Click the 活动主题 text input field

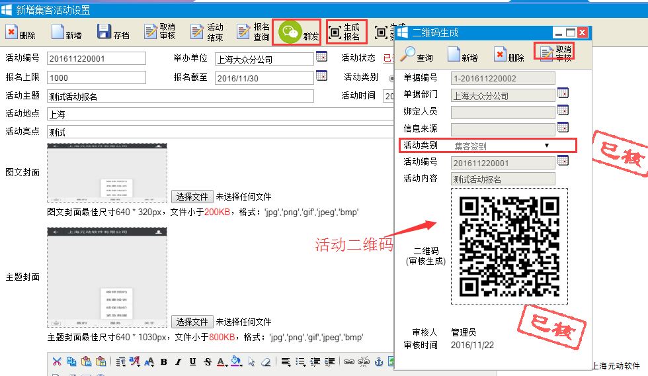coord(180,96)
